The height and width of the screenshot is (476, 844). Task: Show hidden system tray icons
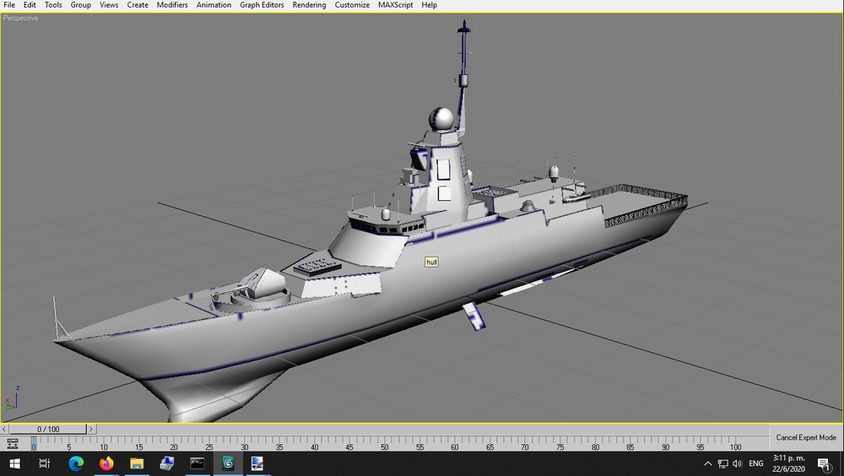tap(708, 463)
